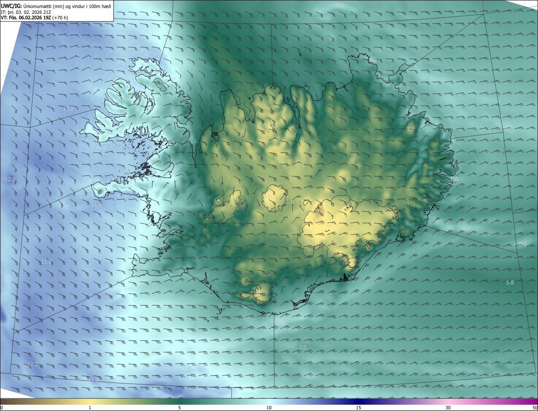The height and width of the screenshot is (411, 538).
Task: Click the '0' tick on the color scale
Action: tap(2, 408)
